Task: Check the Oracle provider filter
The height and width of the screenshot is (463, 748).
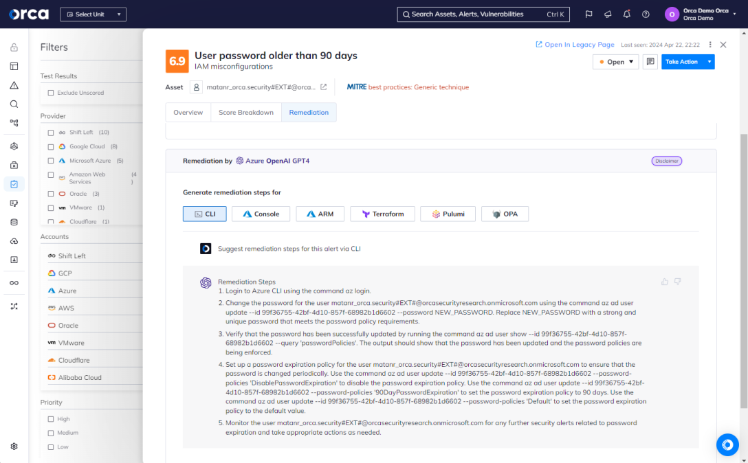Action: tap(51, 194)
